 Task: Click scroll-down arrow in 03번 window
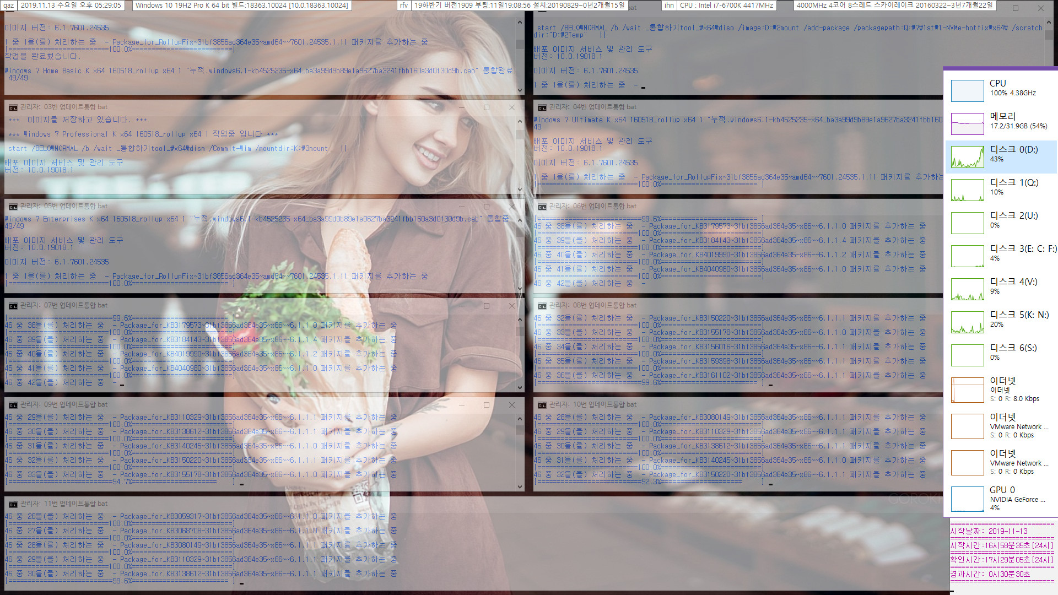[520, 189]
